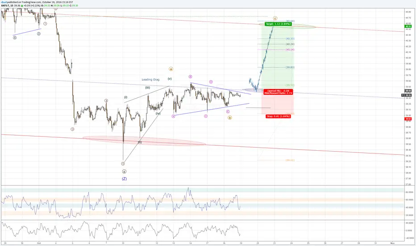Click the "Leading Diag" text annotation
This screenshot has width=416, height=246.
[150, 80]
